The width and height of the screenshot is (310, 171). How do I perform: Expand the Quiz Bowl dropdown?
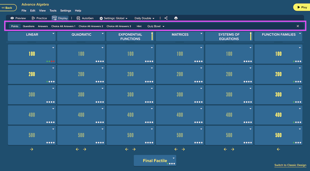click(x=156, y=26)
